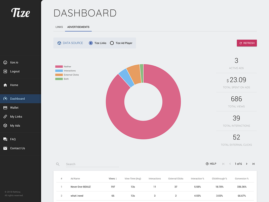Focus the Search input field
Viewport: 269px width, 202px height.
92,164
